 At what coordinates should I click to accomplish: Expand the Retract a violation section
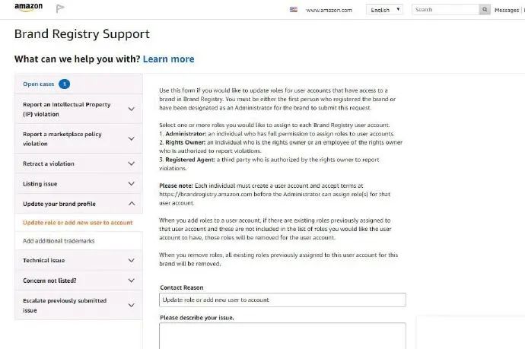click(x=132, y=163)
